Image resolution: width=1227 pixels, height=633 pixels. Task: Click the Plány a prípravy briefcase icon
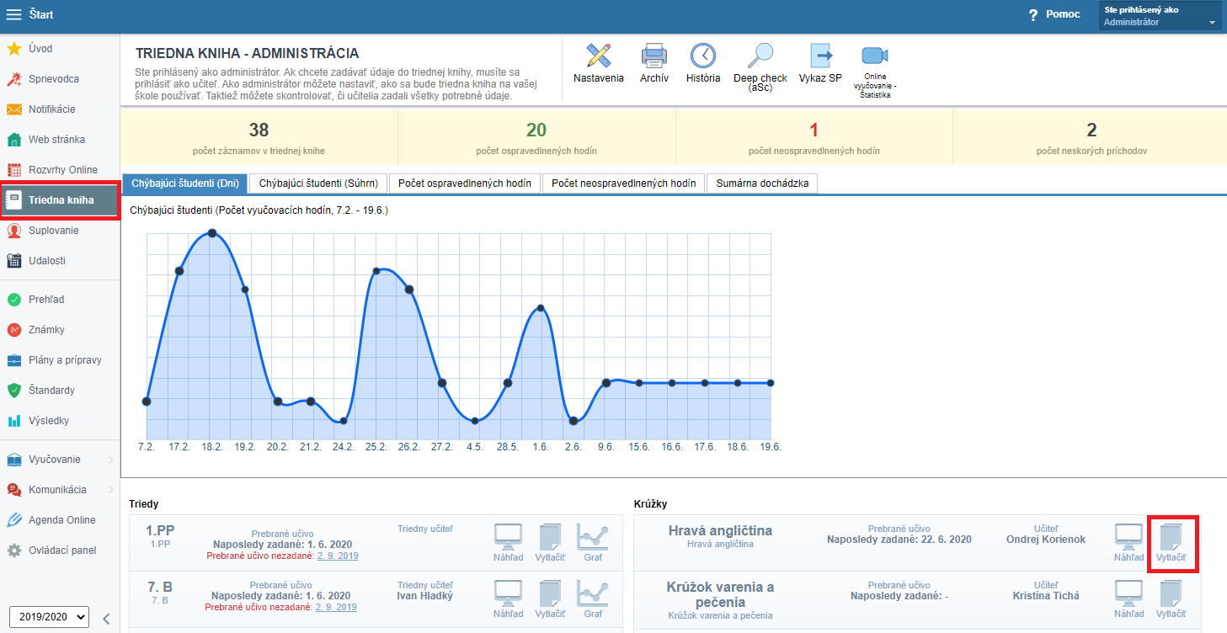point(13,360)
